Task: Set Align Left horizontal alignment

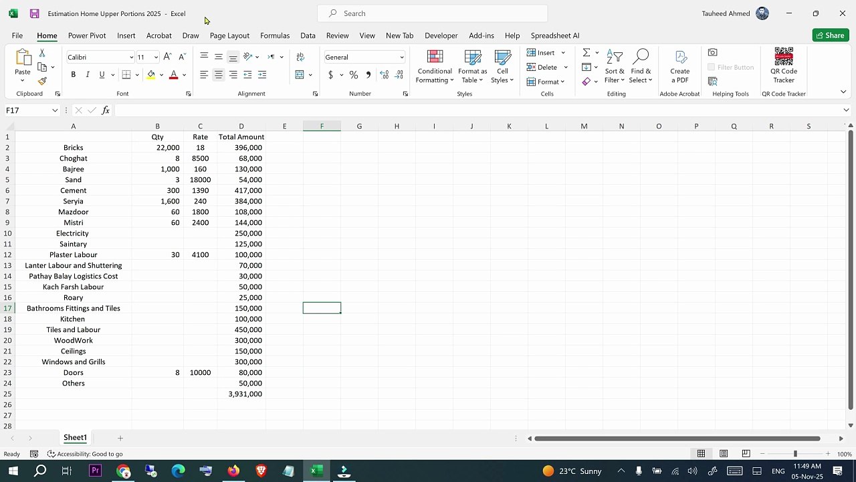Action: click(x=204, y=75)
